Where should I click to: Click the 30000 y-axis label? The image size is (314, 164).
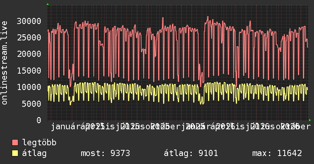tap(29, 21)
